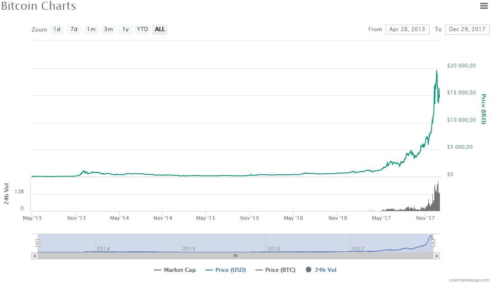Select the YTD zoom range
Screen dimensions: 491x283
coord(142,29)
